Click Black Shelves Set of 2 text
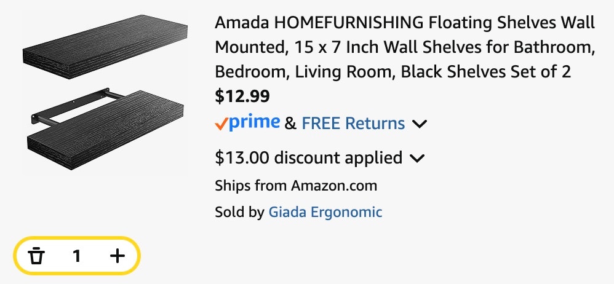The image size is (614, 284). pyautogui.click(x=486, y=71)
